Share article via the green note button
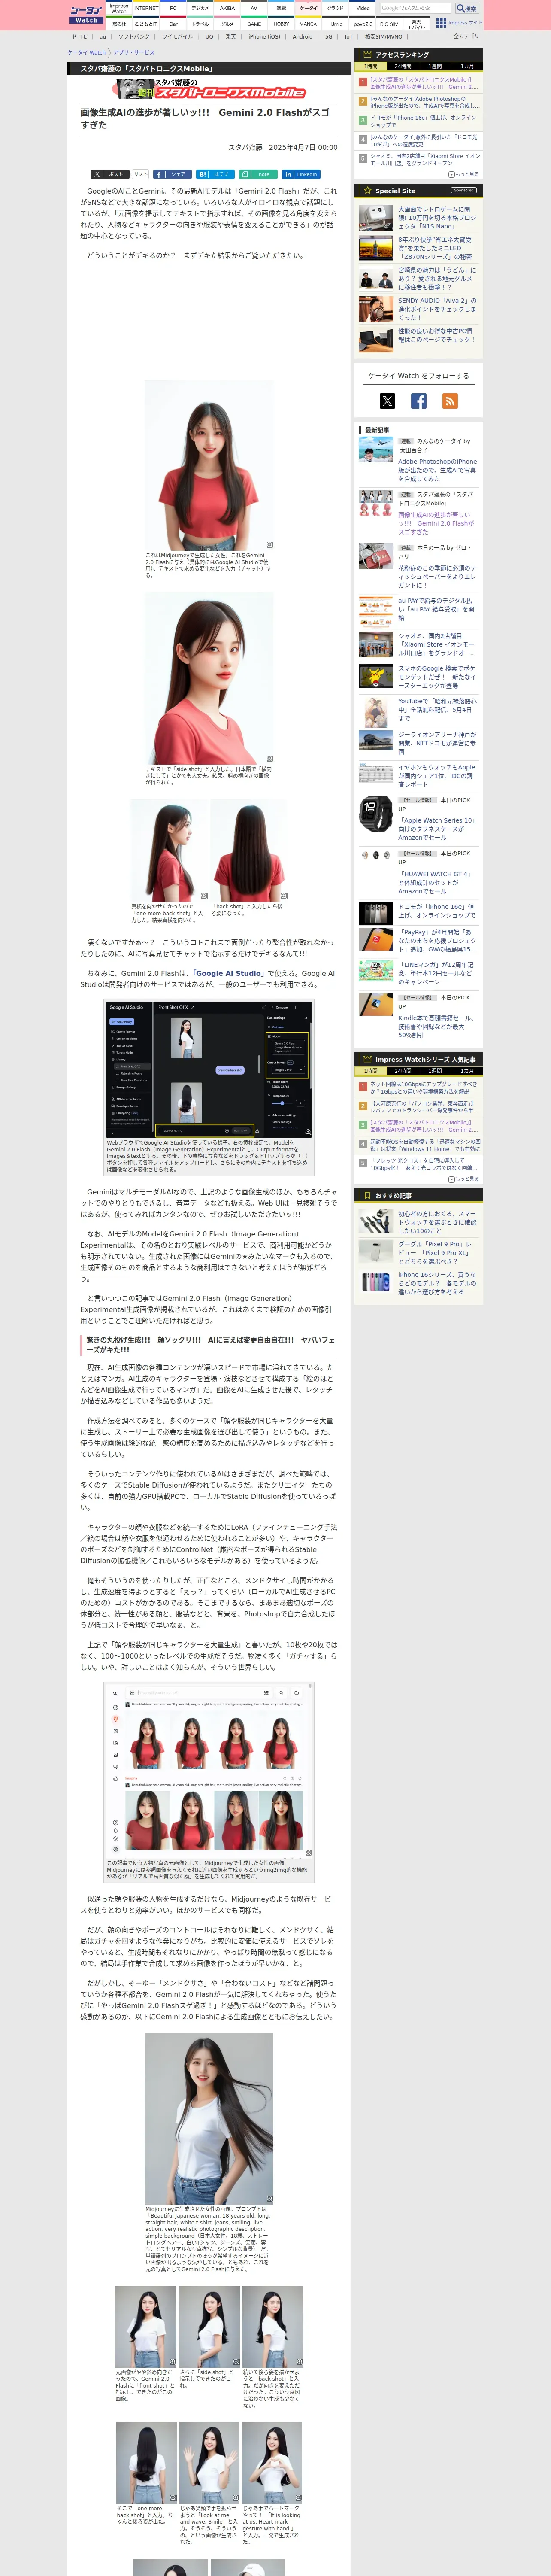Screen dimensions: 551x2576 (x=258, y=174)
